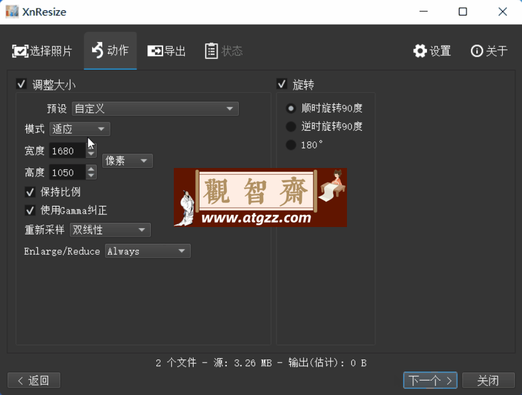Click the XnResize app icon in the title bar
The height and width of the screenshot is (395, 522).
pyautogui.click(x=12, y=11)
